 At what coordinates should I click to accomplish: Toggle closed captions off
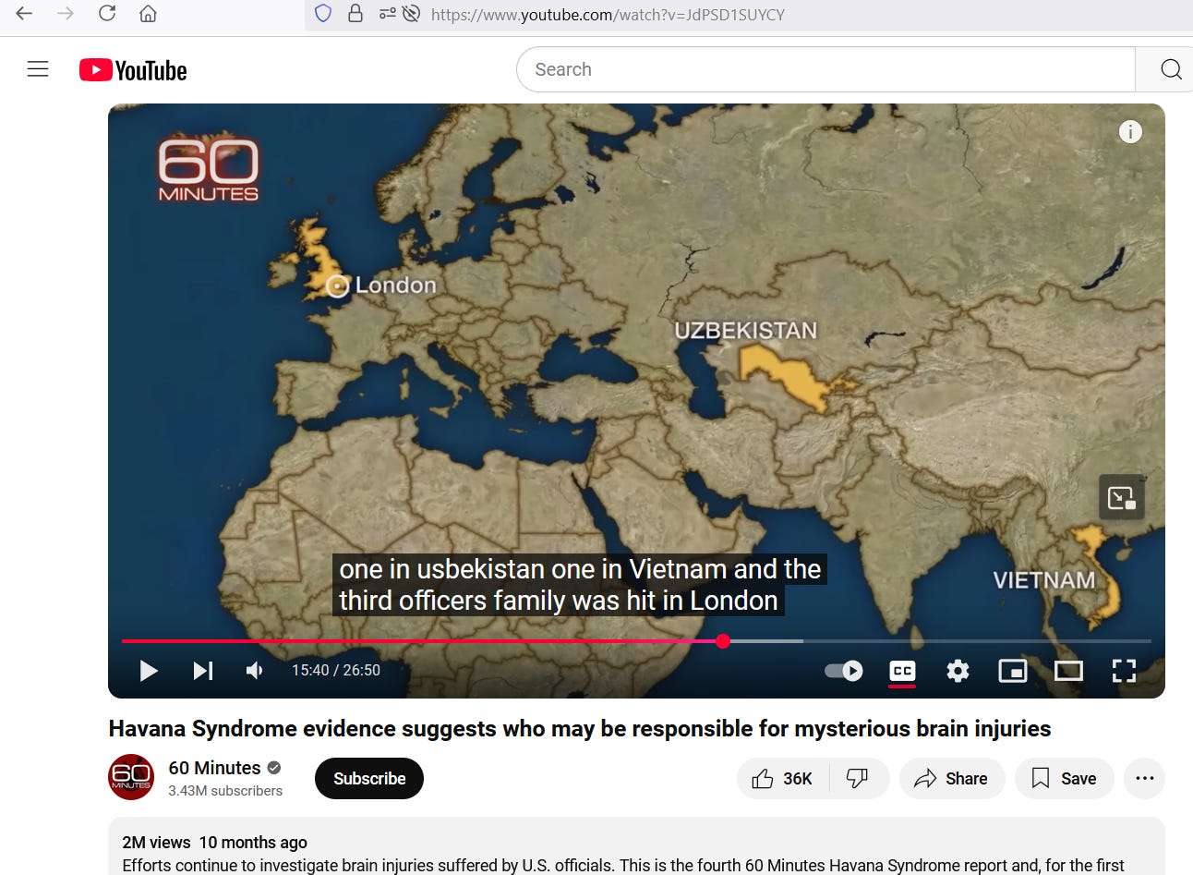(902, 672)
